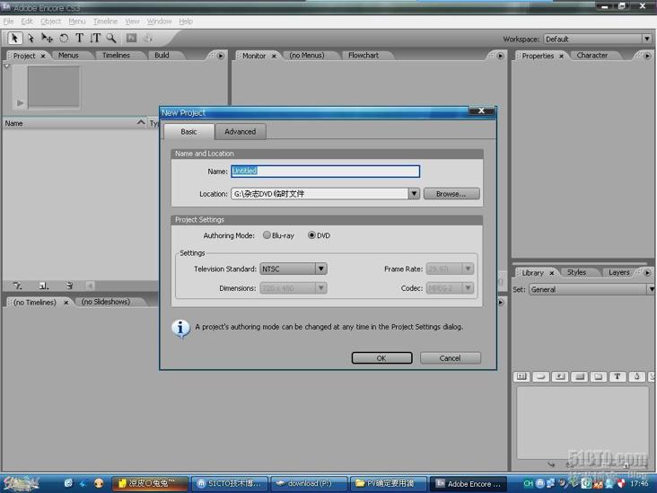657x493 pixels.
Task: Toggle text items in Library panel
Action: point(618,376)
